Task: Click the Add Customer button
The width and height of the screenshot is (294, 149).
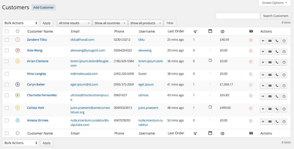Action: [x=43, y=8]
